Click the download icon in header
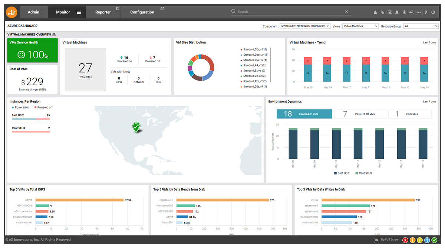The width and height of the screenshot is (445, 248). tap(404, 12)
